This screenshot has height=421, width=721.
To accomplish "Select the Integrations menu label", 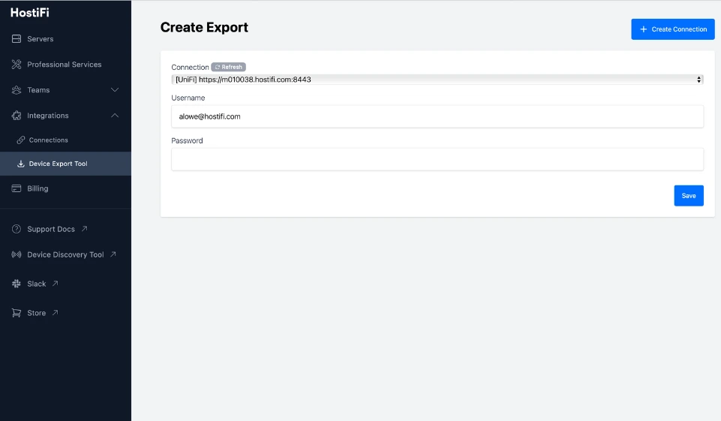I will (x=48, y=116).
